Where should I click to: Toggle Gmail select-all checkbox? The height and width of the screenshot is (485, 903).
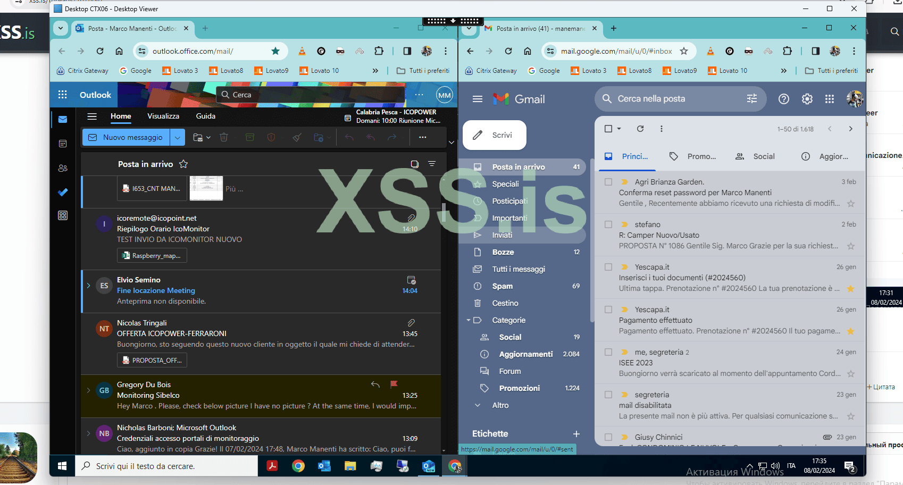609,129
